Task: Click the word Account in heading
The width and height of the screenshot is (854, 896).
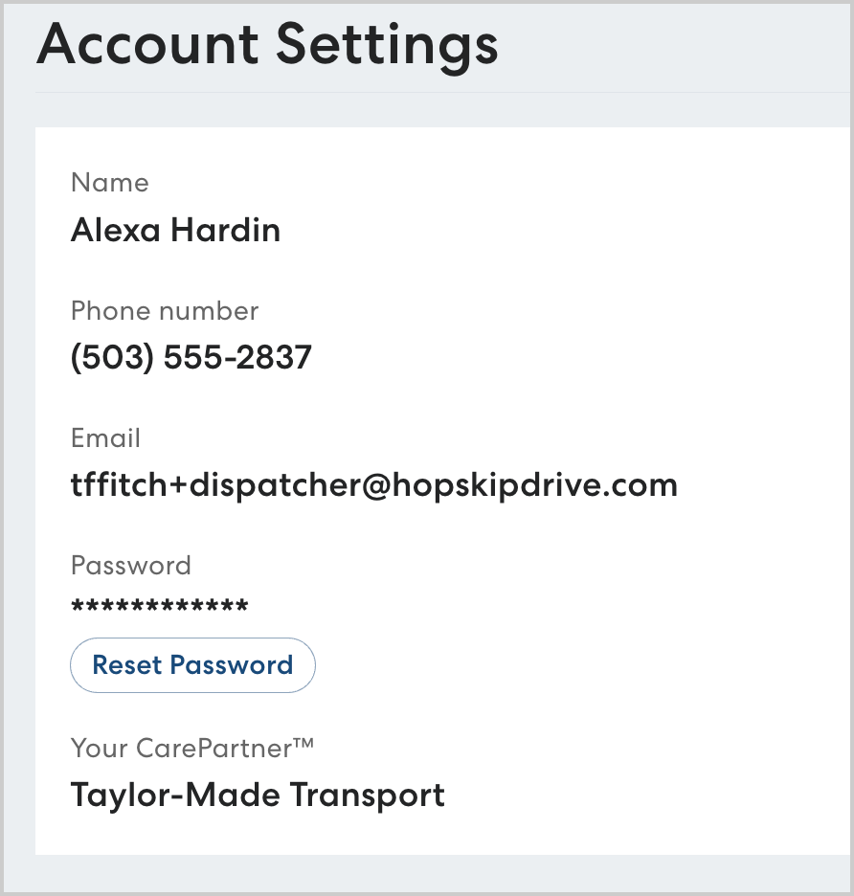Action: pos(147,44)
